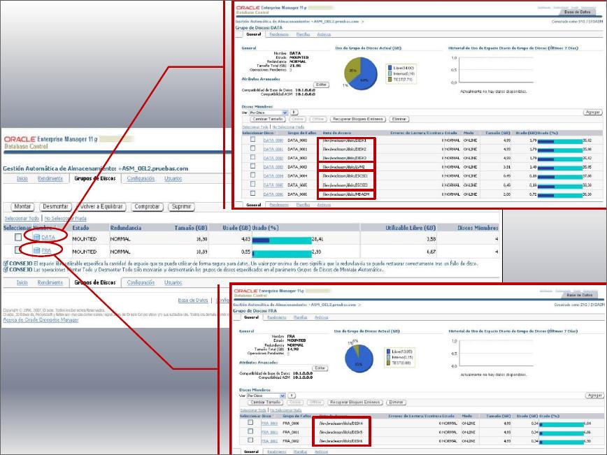The image size is (607, 455).
Task: Select checkbox for disk DATA_0000
Action: click(252, 139)
